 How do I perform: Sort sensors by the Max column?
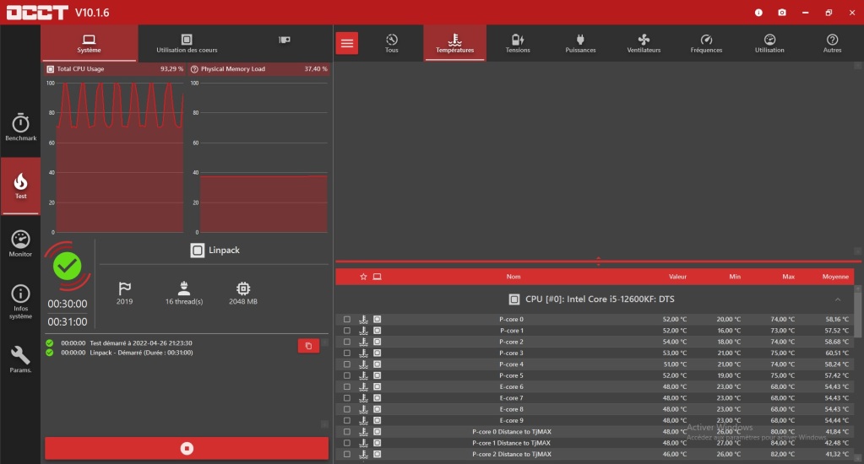[788, 277]
